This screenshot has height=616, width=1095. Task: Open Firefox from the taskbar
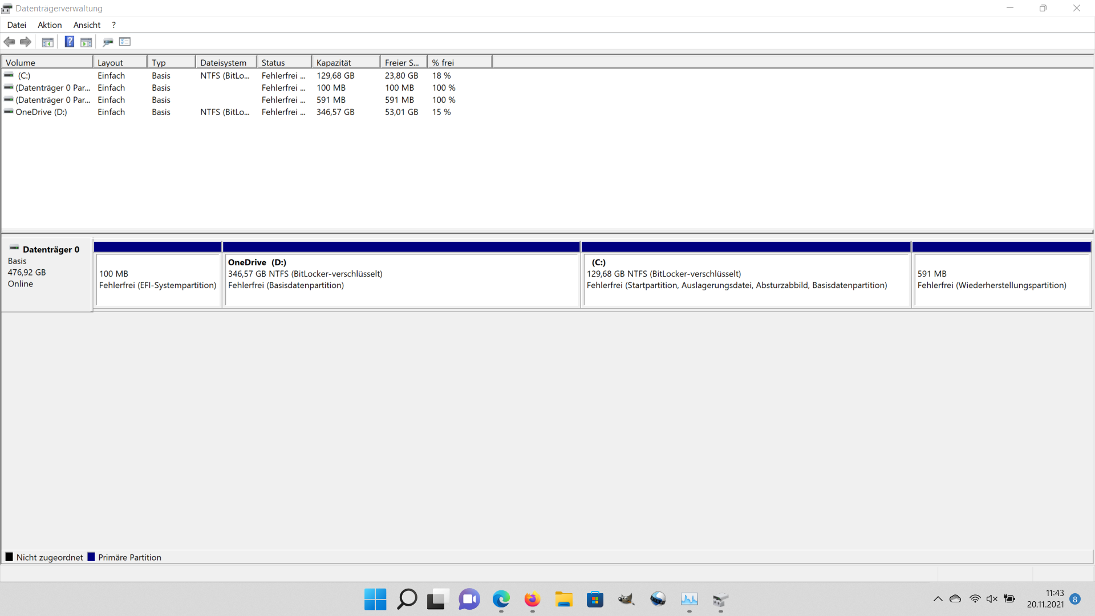pos(532,599)
